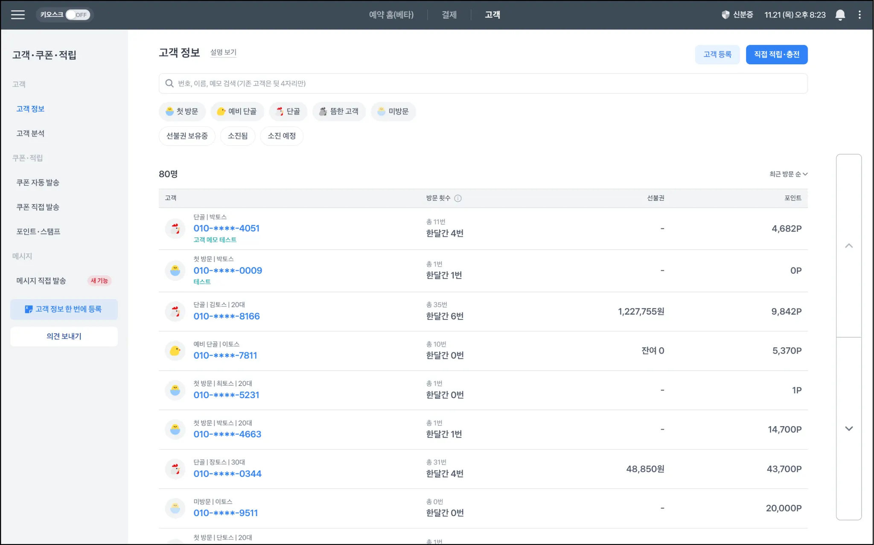The image size is (874, 545).
Task: Click the scroll down chevron button
Action: [x=849, y=429]
